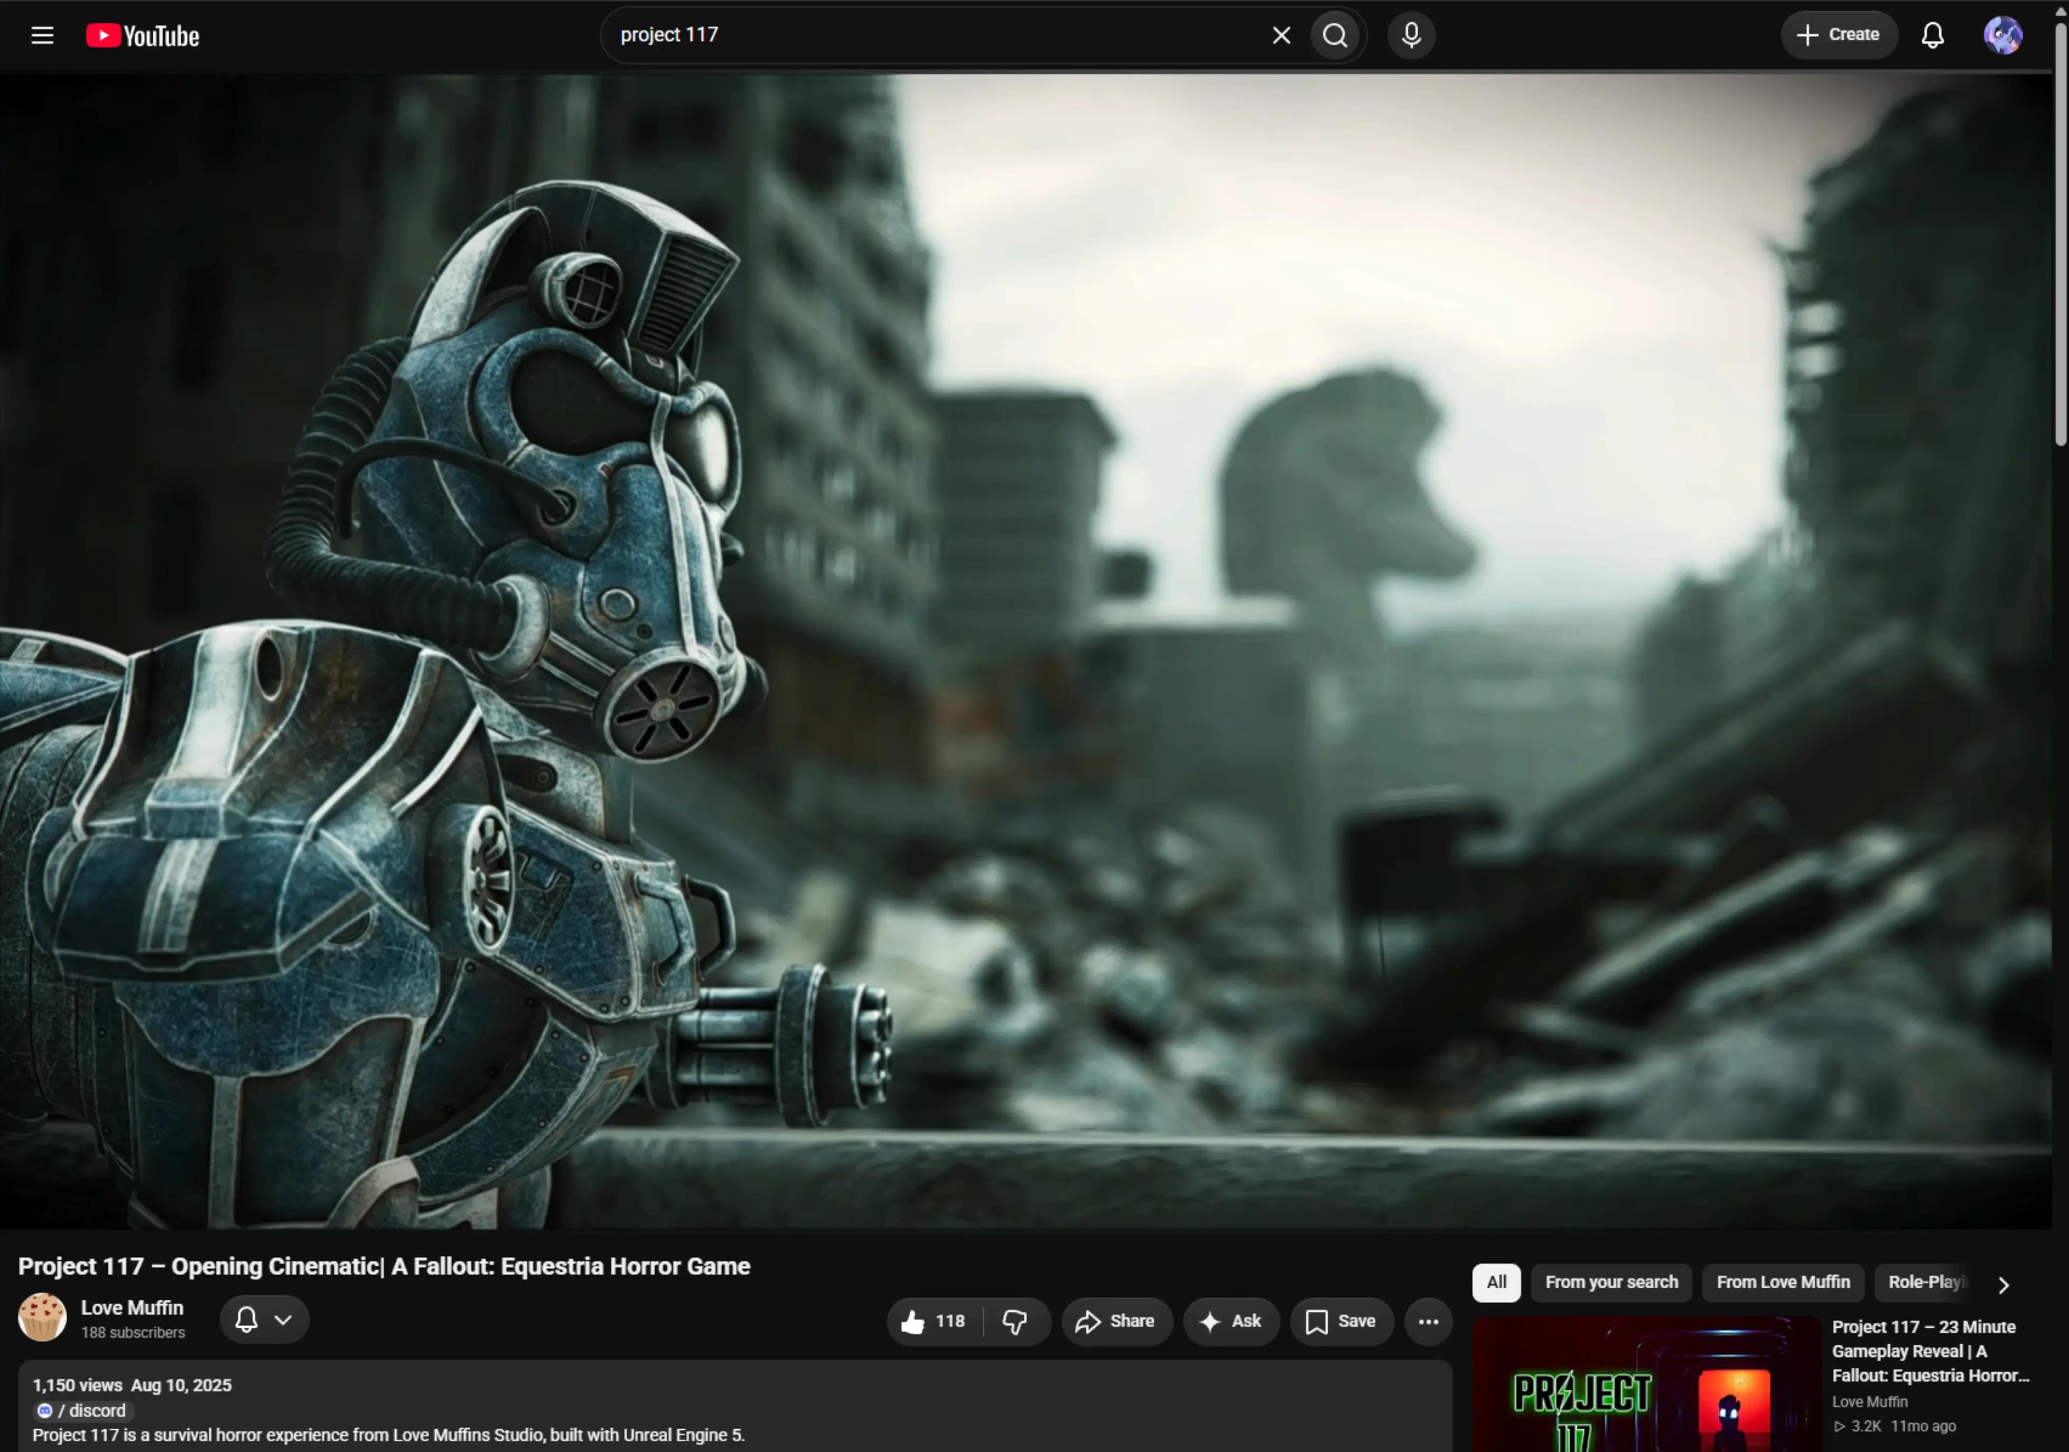This screenshot has width=2069, height=1452.
Task: Click the 188 subscribers text
Action: pos(133,1332)
